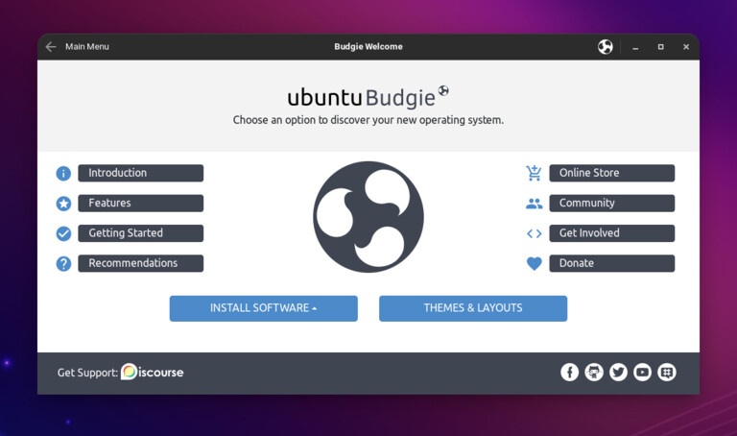Click the back arrow beside Main Menu
Image resolution: width=737 pixels, height=436 pixels.
[x=51, y=46]
